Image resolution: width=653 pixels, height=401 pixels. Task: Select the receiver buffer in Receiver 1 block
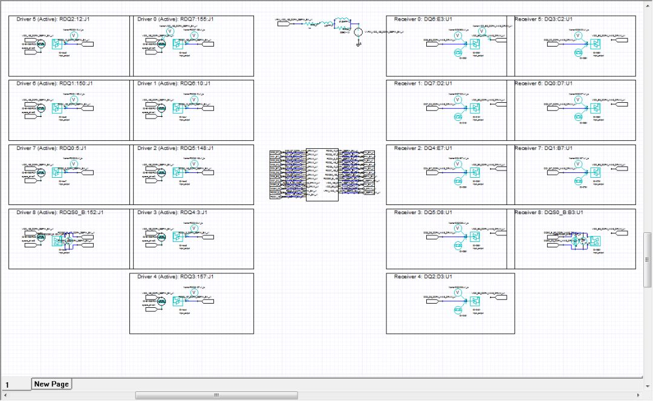[475, 108]
